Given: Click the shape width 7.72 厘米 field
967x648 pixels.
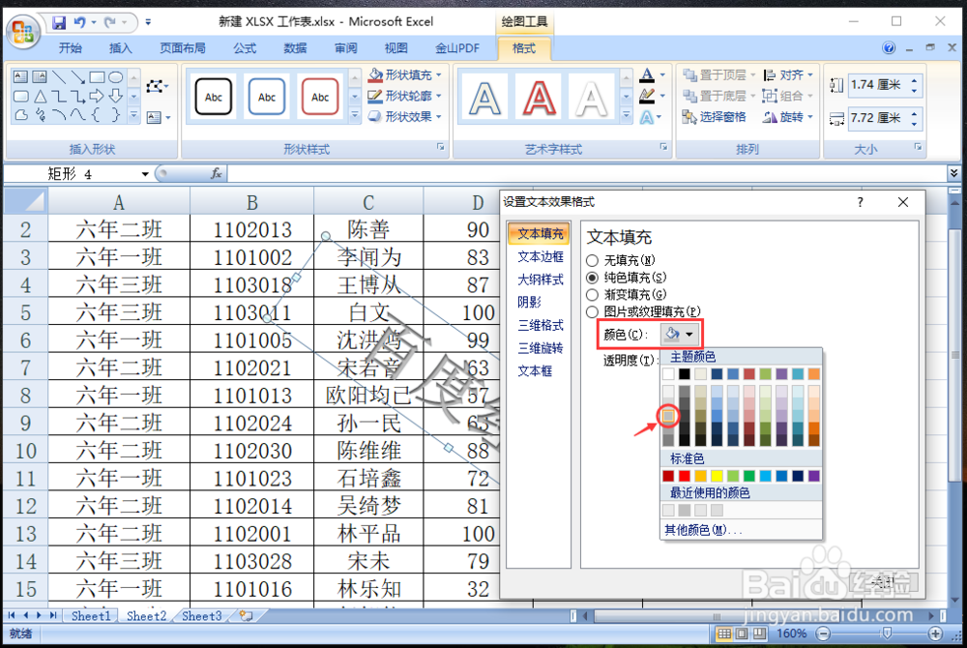Looking at the screenshot, I should [x=876, y=117].
